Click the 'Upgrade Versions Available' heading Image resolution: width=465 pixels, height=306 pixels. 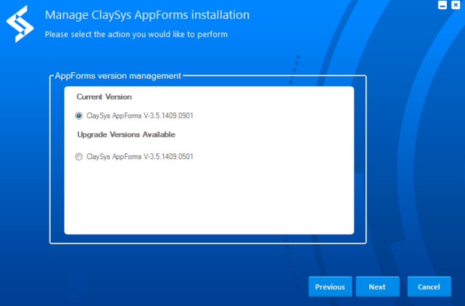pos(126,135)
